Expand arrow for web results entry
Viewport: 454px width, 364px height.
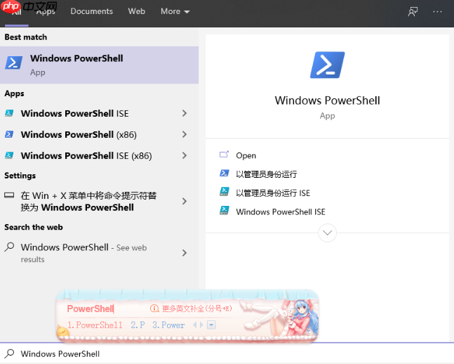pyautogui.click(x=184, y=253)
